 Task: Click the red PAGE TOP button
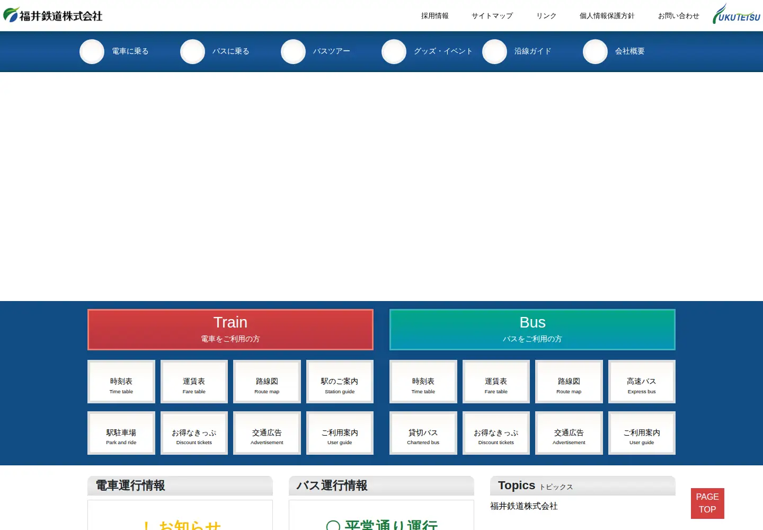[707, 503]
